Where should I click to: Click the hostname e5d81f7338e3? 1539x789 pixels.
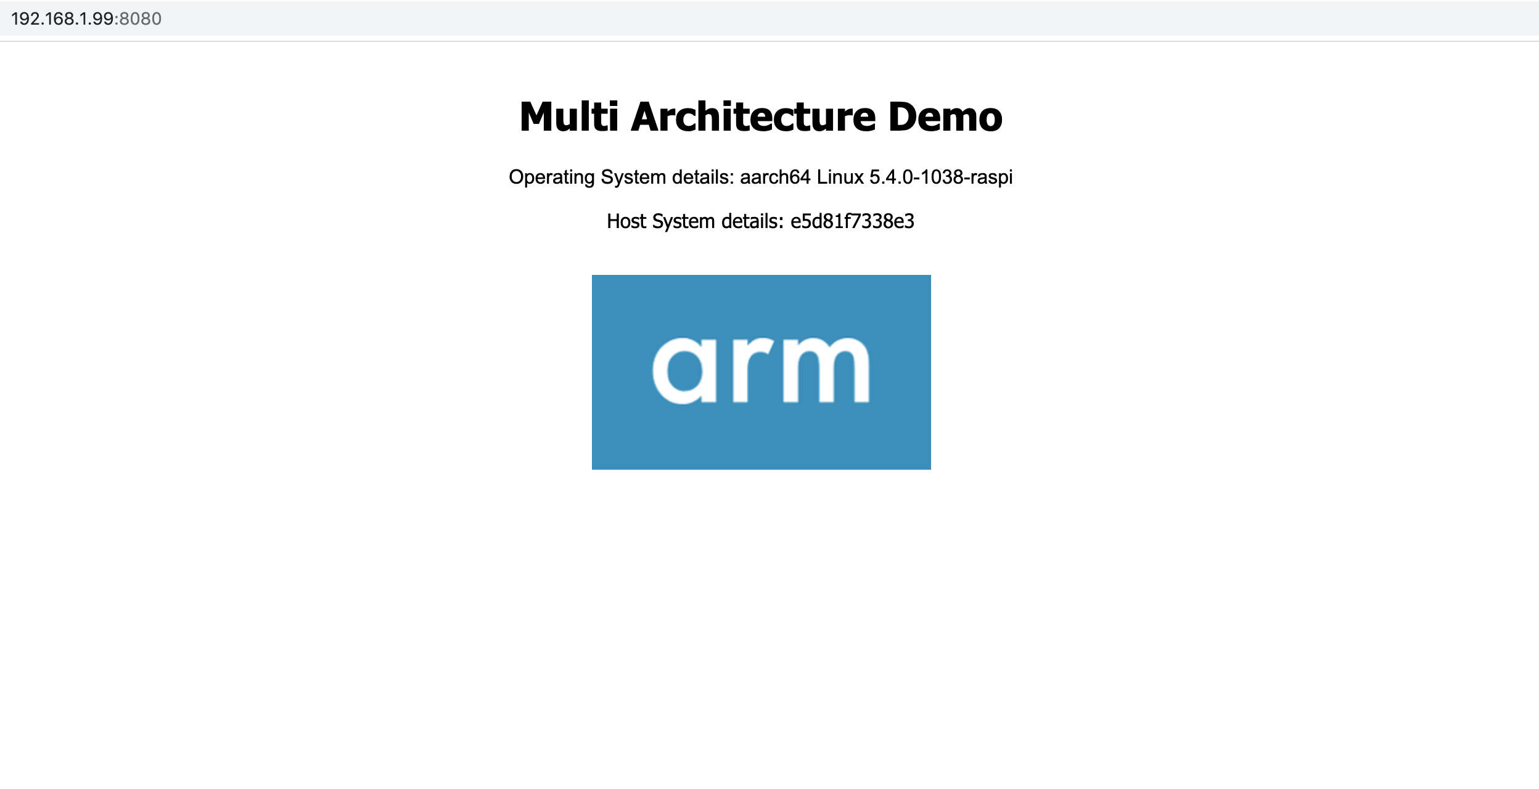[852, 221]
